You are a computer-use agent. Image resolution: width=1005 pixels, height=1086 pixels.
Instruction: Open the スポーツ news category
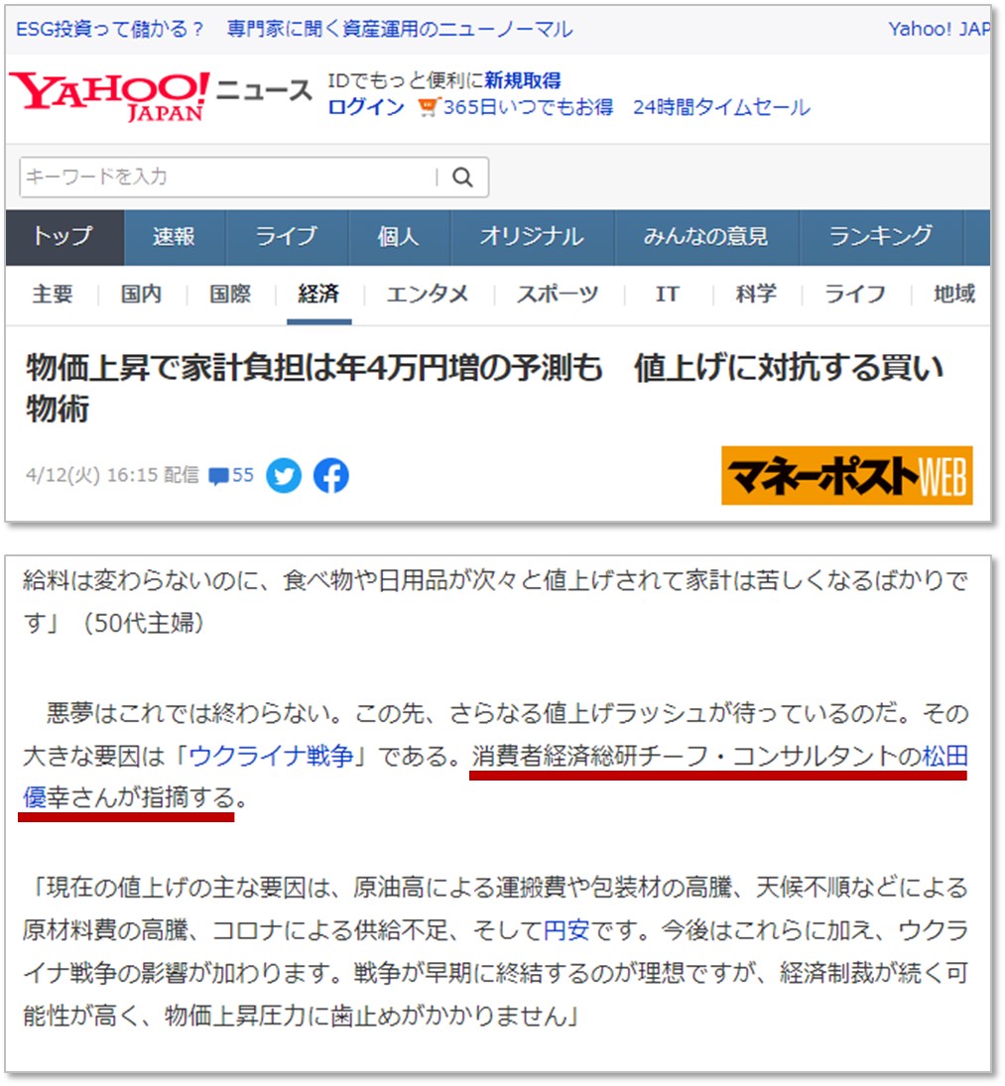point(558,295)
